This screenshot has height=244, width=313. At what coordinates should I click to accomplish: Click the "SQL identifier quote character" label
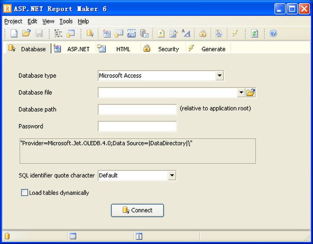(57, 175)
